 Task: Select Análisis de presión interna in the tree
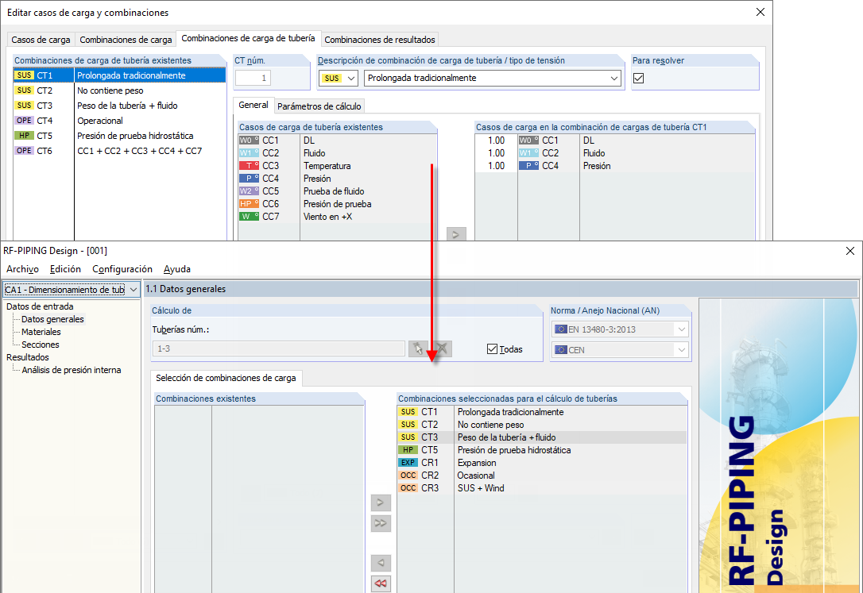click(x=71, y=370)
